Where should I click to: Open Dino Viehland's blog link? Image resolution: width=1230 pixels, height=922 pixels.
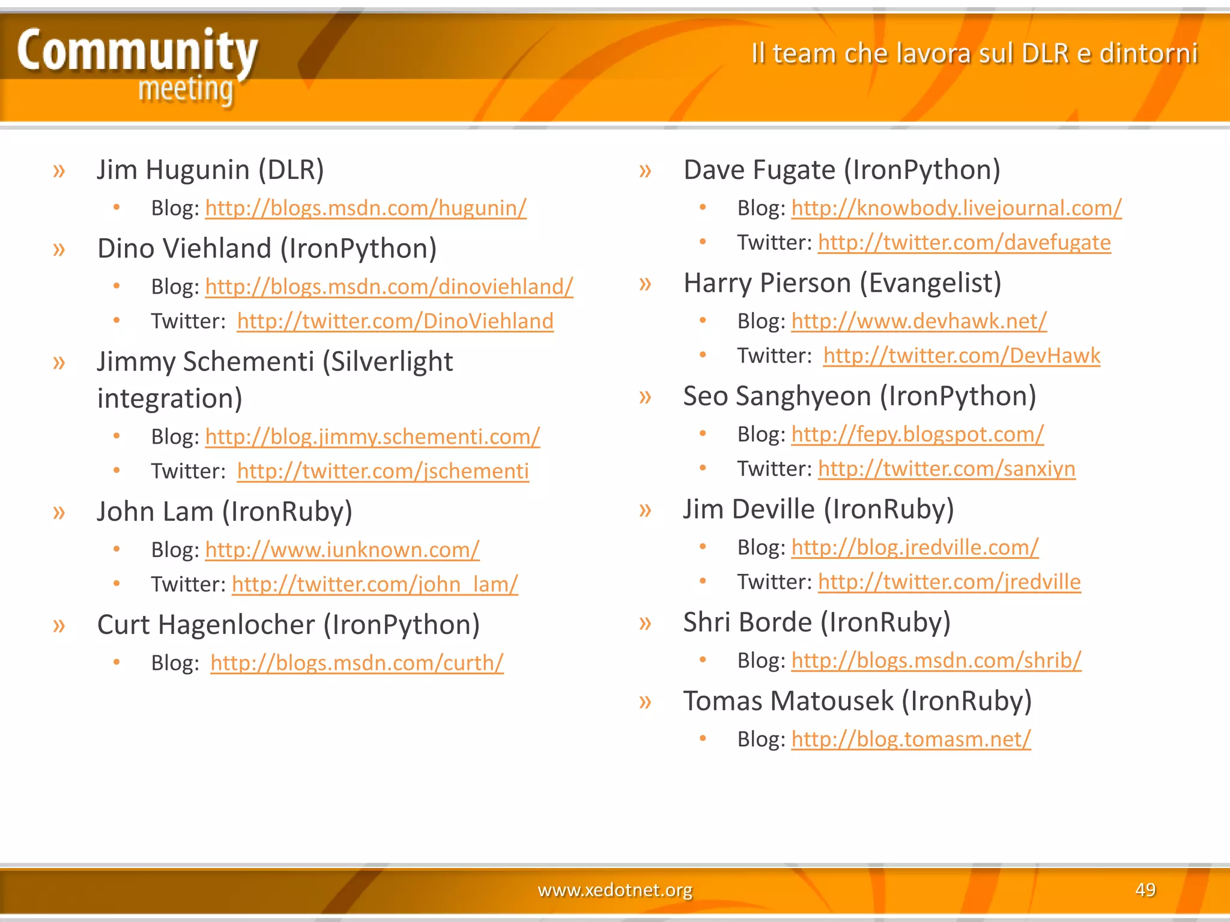pos(389,287)
